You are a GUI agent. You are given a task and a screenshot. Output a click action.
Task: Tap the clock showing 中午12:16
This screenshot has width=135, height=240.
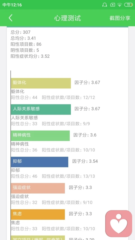[12, 5]
